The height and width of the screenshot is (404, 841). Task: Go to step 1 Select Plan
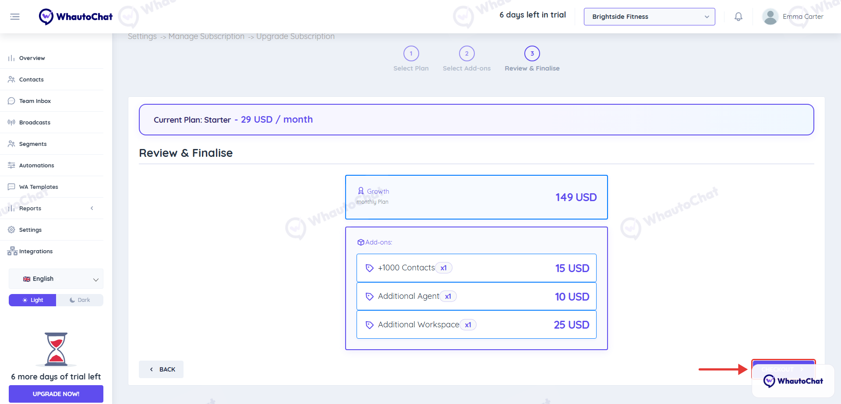pyautogui.click(x=411, y=59)
